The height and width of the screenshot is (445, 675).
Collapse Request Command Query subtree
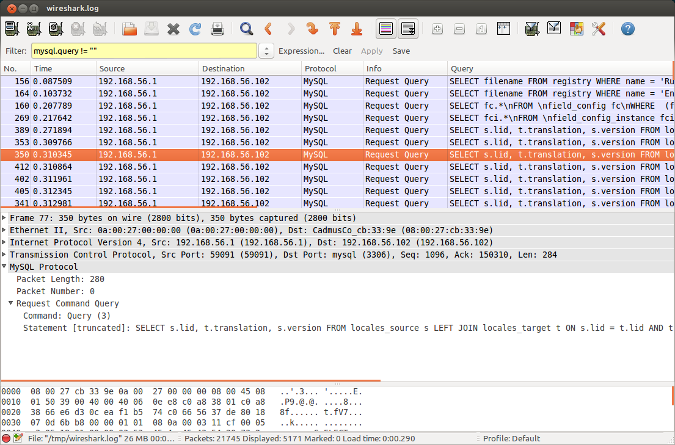point(11,303)
